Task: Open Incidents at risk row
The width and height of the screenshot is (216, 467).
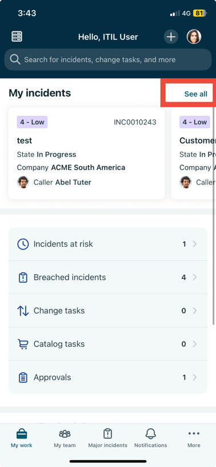Action: [108, 244]
